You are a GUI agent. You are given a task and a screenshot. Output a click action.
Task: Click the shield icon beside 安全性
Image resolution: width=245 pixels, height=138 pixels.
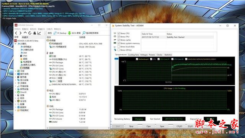pyautogui.click(x=18, y=101)
